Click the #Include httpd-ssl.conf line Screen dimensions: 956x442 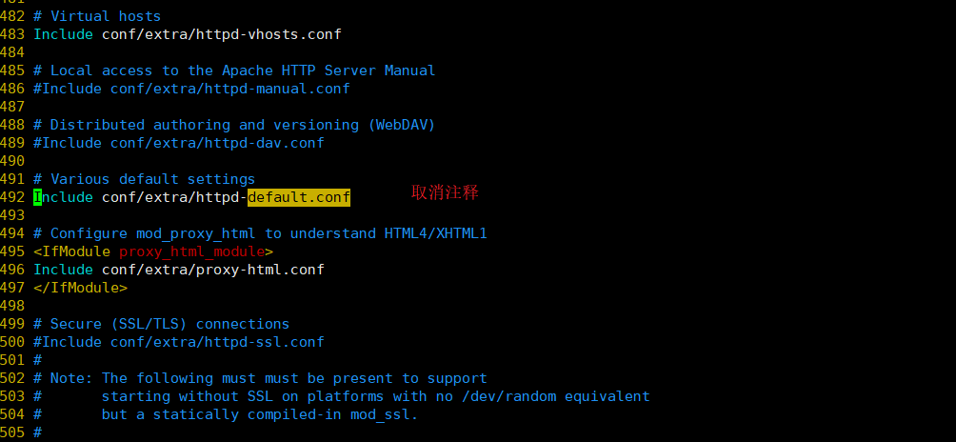point(179,342)
